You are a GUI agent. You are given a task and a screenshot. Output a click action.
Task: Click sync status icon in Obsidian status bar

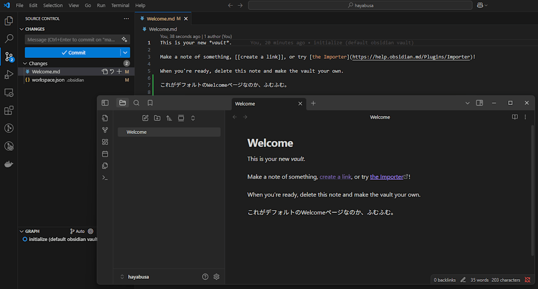point(528,280)
